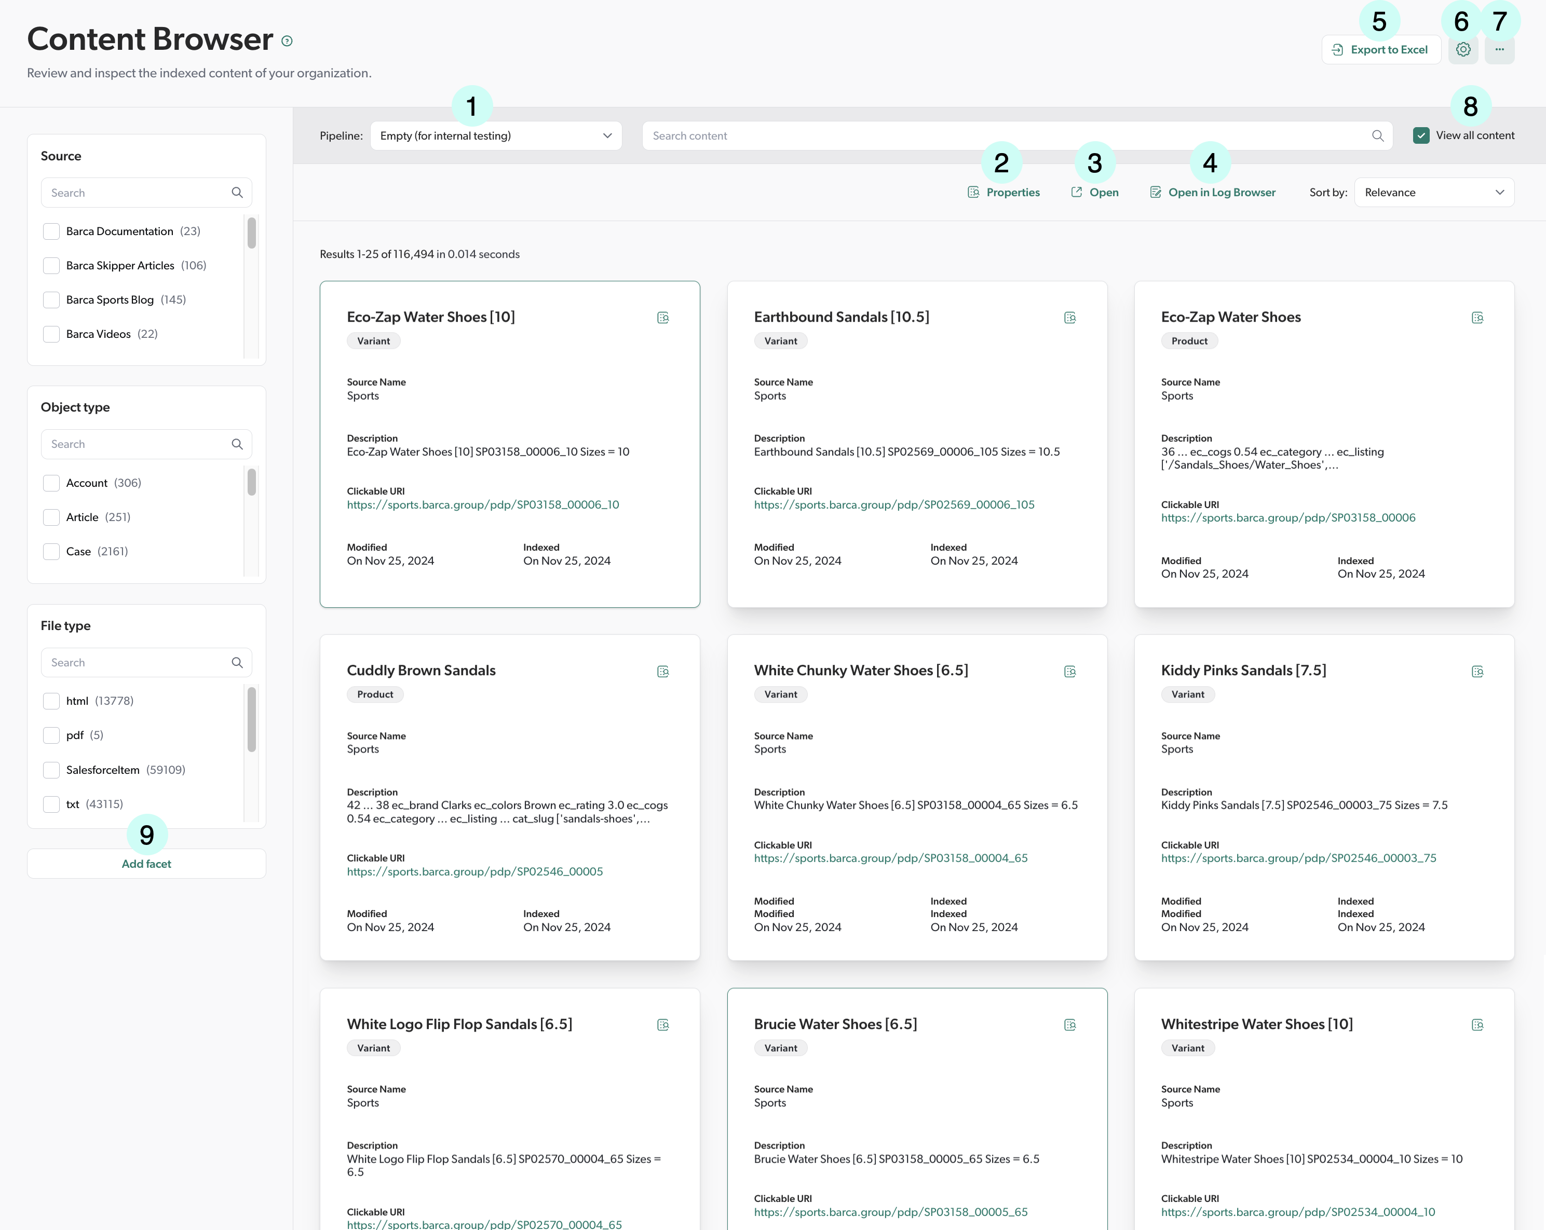This screenshot has height=1230, width=1546.
Task: Check the txt file type
Action: (51, 804)
